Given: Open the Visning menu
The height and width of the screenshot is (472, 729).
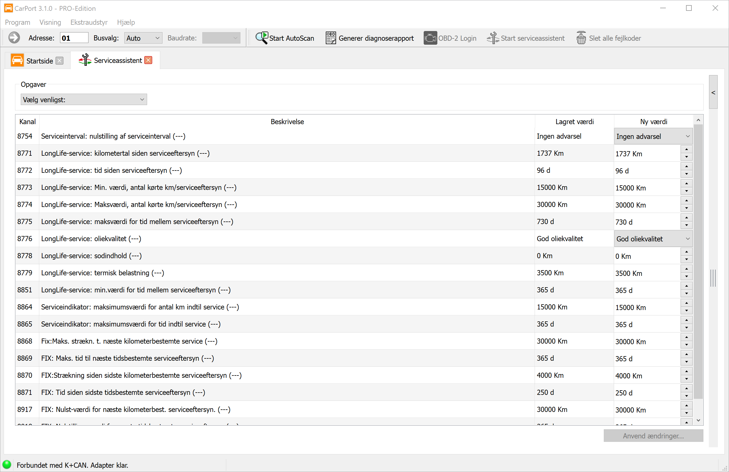Looking at the screenshot, I should pos(50,22).
